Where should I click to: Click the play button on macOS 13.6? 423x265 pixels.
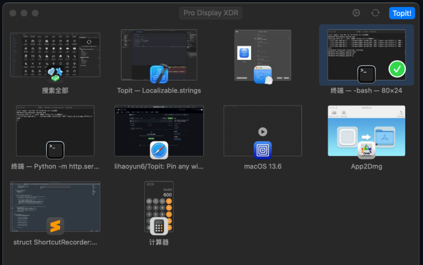263,132
